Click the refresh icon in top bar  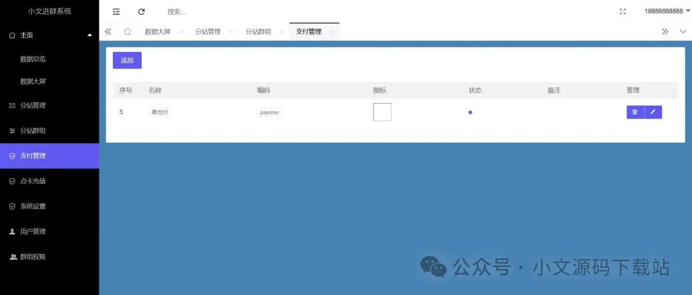(x=141, y=12)
